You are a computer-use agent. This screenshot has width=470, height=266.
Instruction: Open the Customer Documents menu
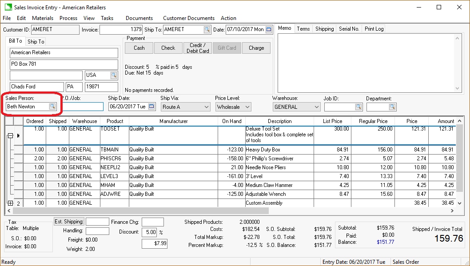(x=188, y=18)
